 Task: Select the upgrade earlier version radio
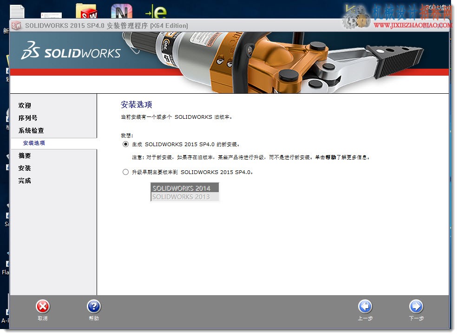pos(125,172)
